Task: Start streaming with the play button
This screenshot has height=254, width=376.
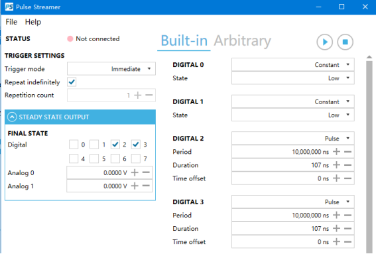Action: click(324, 42)
